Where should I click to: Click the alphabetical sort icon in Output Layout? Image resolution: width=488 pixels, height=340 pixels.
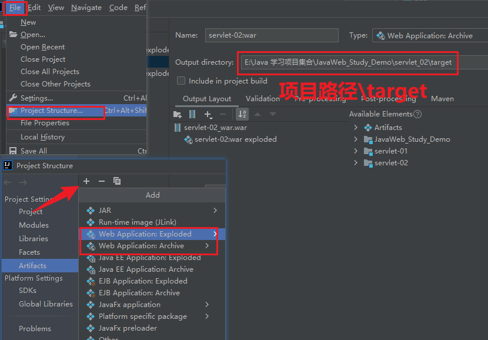coord(242,114)
